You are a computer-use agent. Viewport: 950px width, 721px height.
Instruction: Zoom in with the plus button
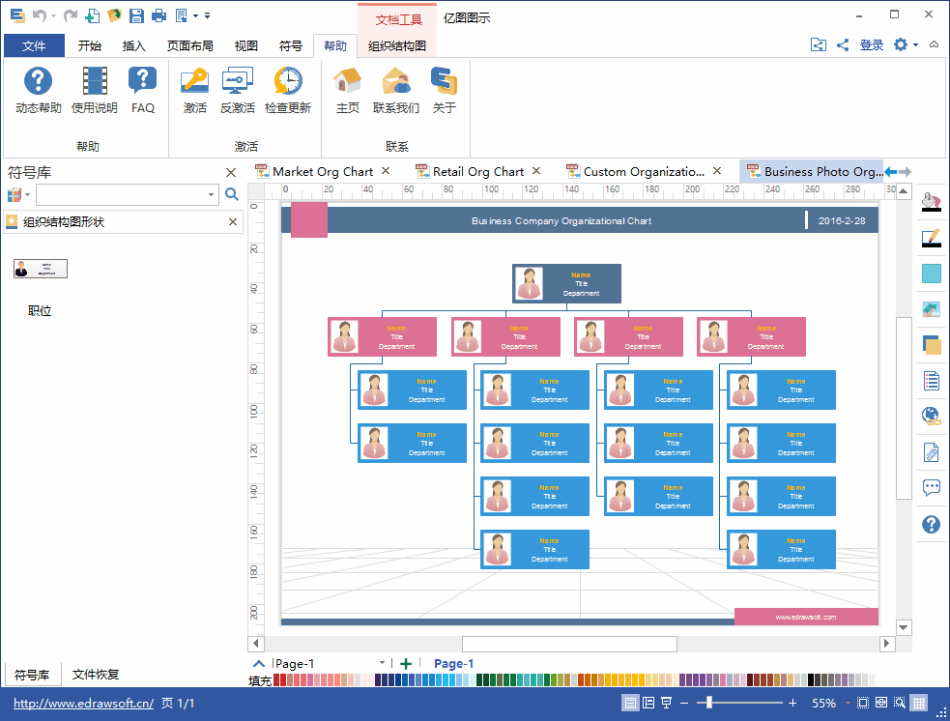pos(792,703)
